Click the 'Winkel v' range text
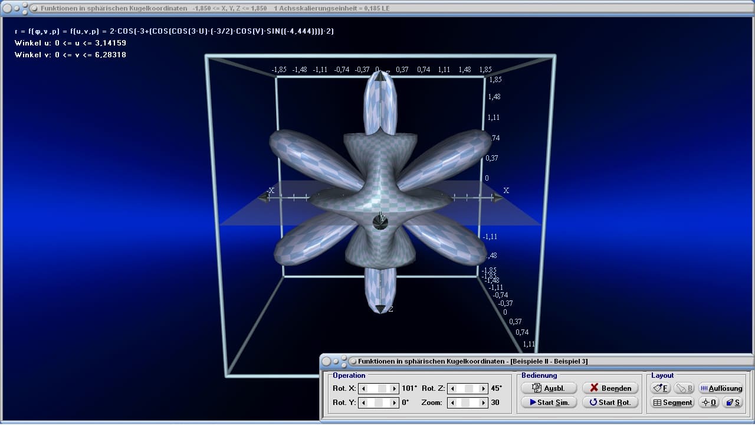The height and width of the screenshot is (425, 755). click(70, 55)
